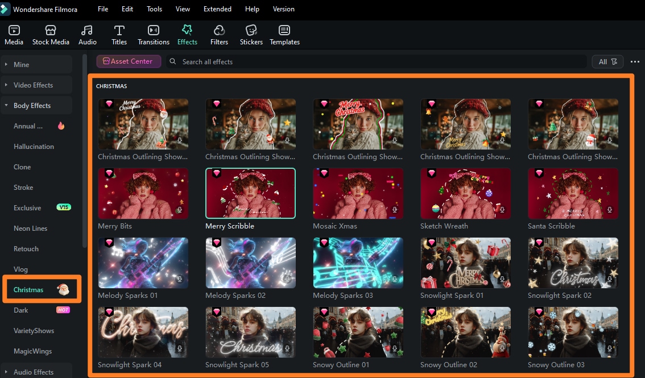The image size is (645, 378).
Task: Download the Snowy Outline 03 effect
Action: (610, 348)
